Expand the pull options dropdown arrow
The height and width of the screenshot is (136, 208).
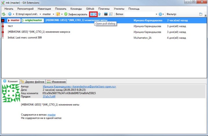(x=96, y=14)
